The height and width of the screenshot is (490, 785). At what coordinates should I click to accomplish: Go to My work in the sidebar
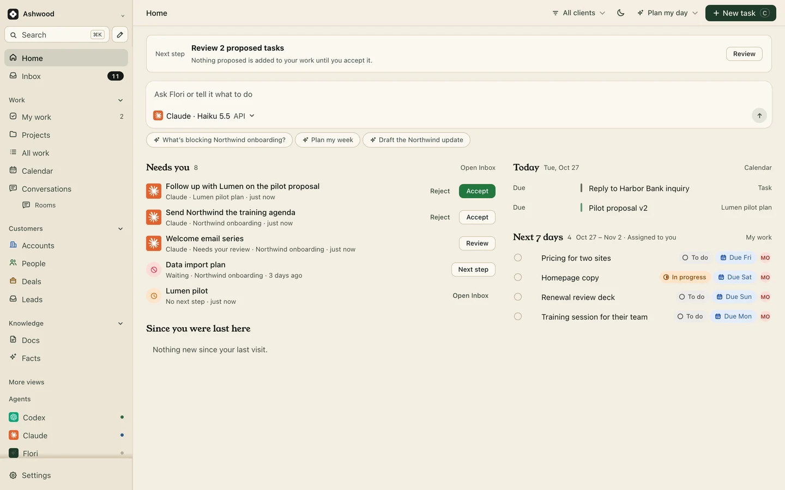[66, 117]
